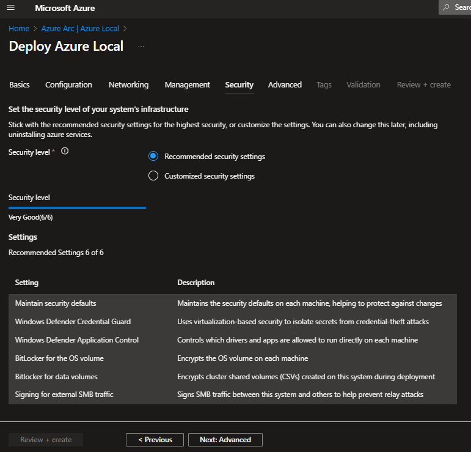Click 'Maintains the security defaults on each machine' description
Screen dimensions: 471x452
point(309,303)
